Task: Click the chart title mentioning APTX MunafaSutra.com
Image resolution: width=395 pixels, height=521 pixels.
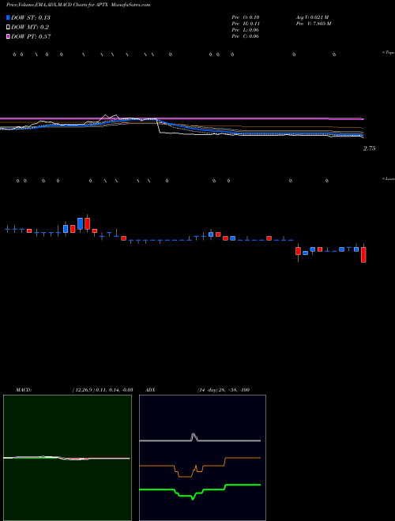Action: tap(78, 5)
